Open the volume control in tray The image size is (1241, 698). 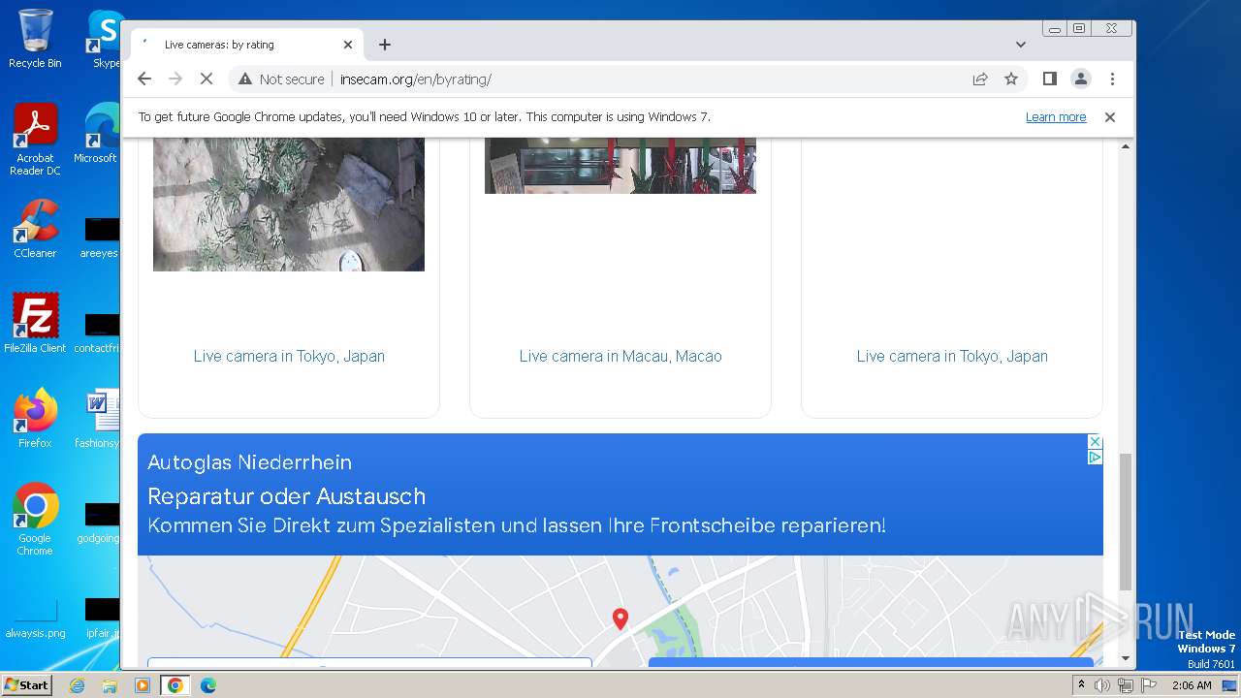1102,685
